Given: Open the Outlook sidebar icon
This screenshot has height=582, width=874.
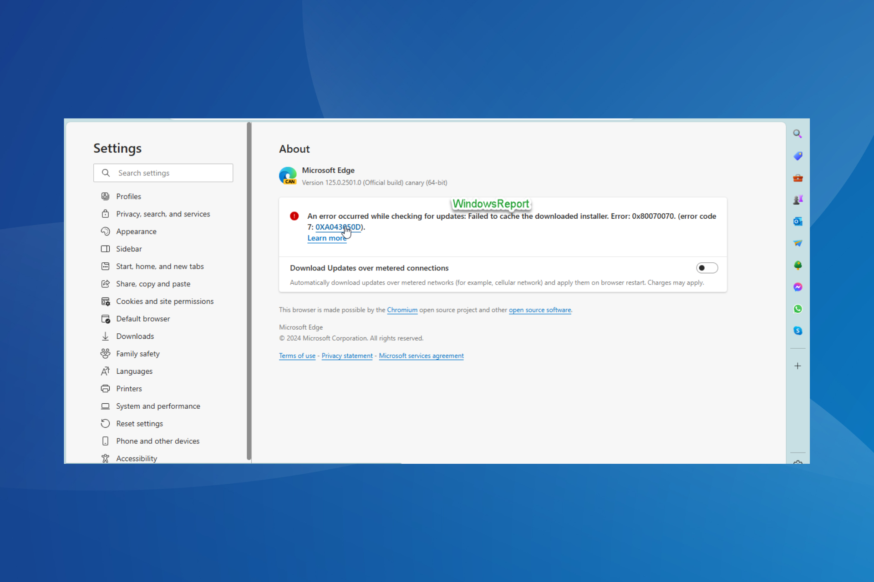Looking at the screenshot, I should click(798, 221).
